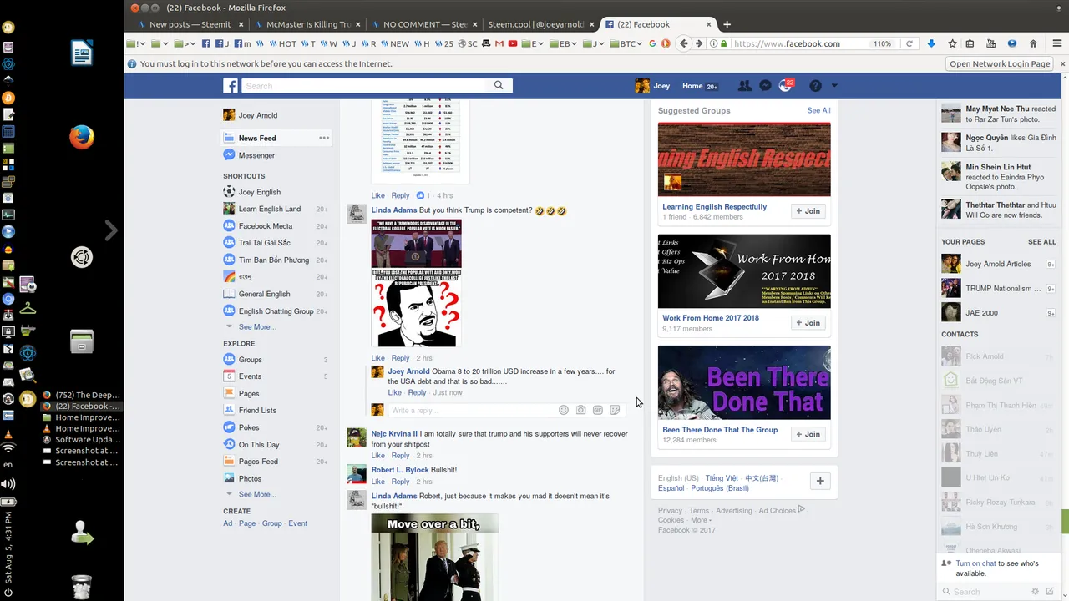Join Work From Home 2017 2018 group
The height and width of the screenshot is (601, 1069).
click(808, 322)
